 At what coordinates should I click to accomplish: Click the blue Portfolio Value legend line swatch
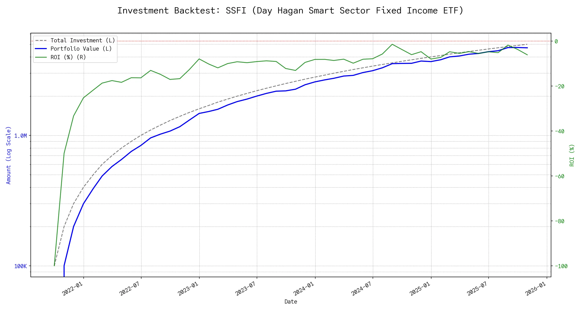[x=41, y=49]
